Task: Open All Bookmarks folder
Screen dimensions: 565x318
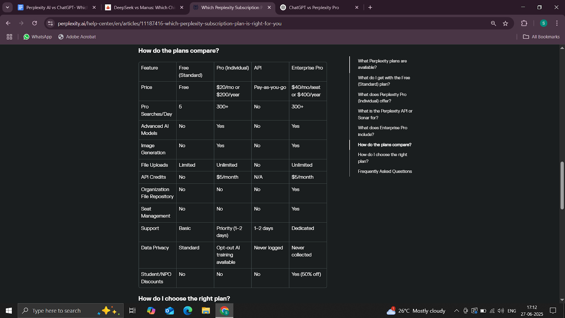Action: [x=541, y=37]
